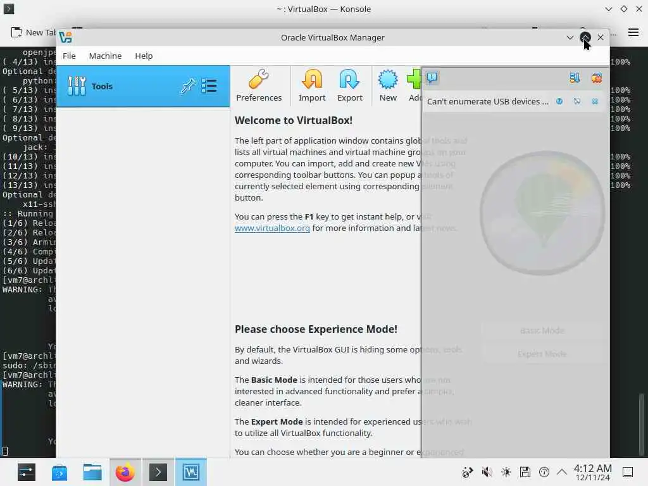Follow the www.virtualbox.org link
The image size is (648, 486).
(x=272, y=228)
